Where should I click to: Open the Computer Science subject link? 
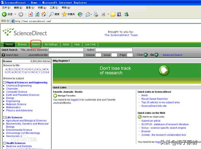pos(17,92)
